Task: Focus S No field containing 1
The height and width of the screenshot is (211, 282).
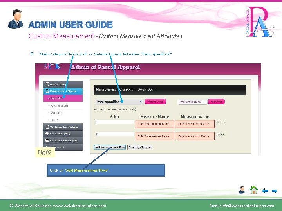Action: [x=114, y=122]
